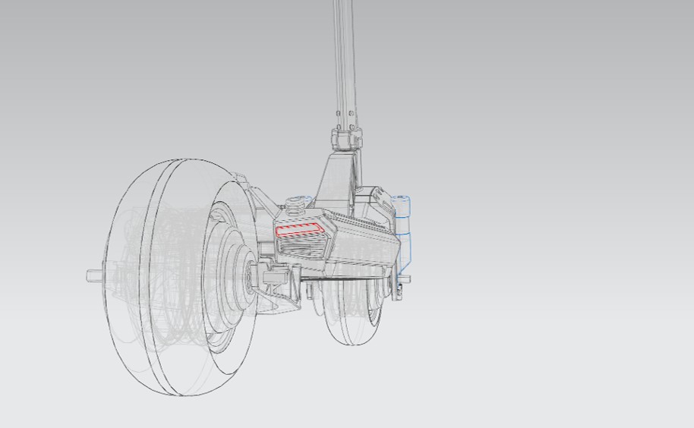Select the tall vertical strut shaft
The image size is (694, 428).
pos(345,63)
